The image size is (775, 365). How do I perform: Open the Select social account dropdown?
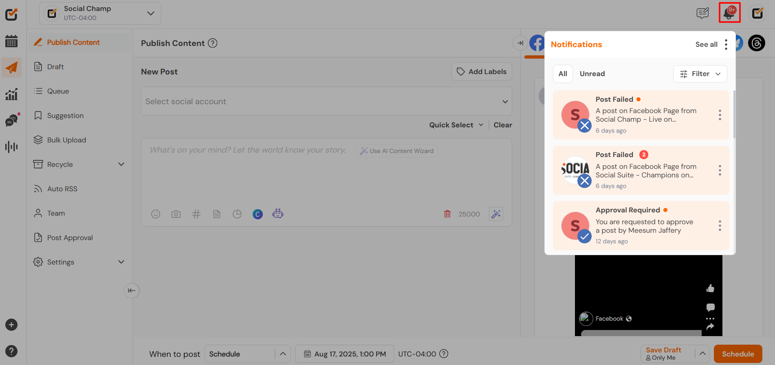pyautogui.click(x=326, y=101)
